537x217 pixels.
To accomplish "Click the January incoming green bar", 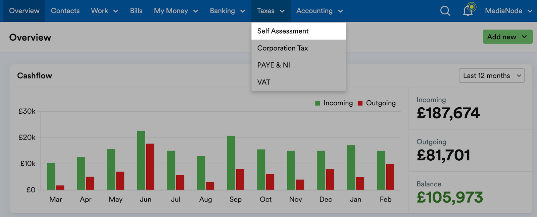I will (x=351, y=167).
